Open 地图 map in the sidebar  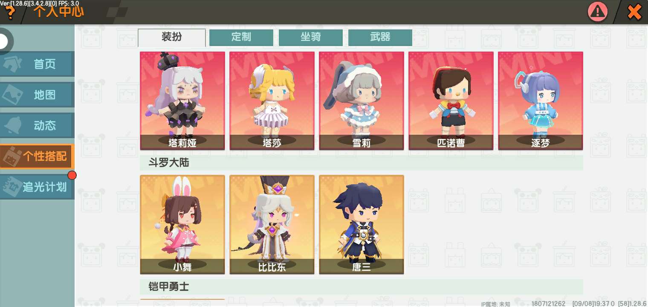37,95
